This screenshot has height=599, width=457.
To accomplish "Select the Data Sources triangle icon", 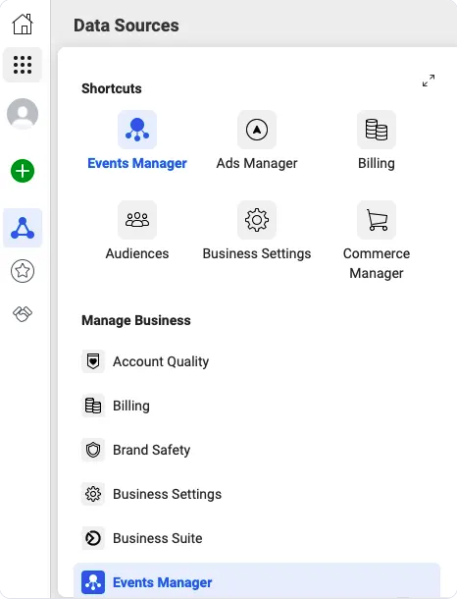I will (x=23, y=228).
